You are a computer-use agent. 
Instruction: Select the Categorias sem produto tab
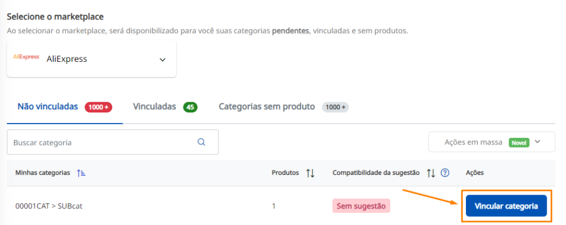(267, 106)
